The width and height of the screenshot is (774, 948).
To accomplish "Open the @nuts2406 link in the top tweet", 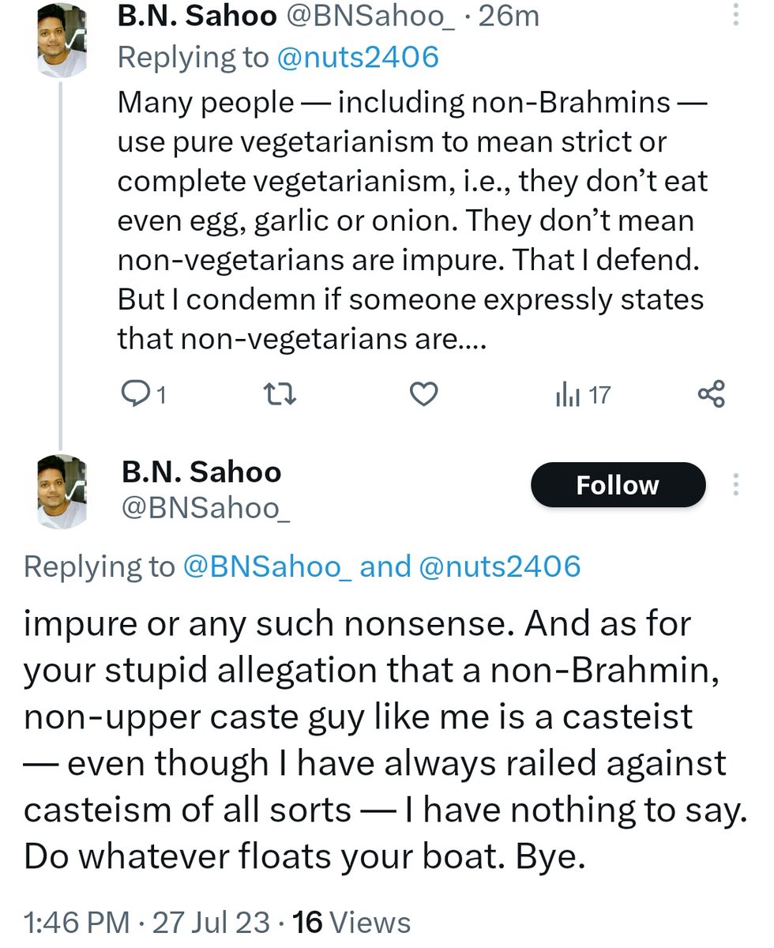I will (356, 58).
